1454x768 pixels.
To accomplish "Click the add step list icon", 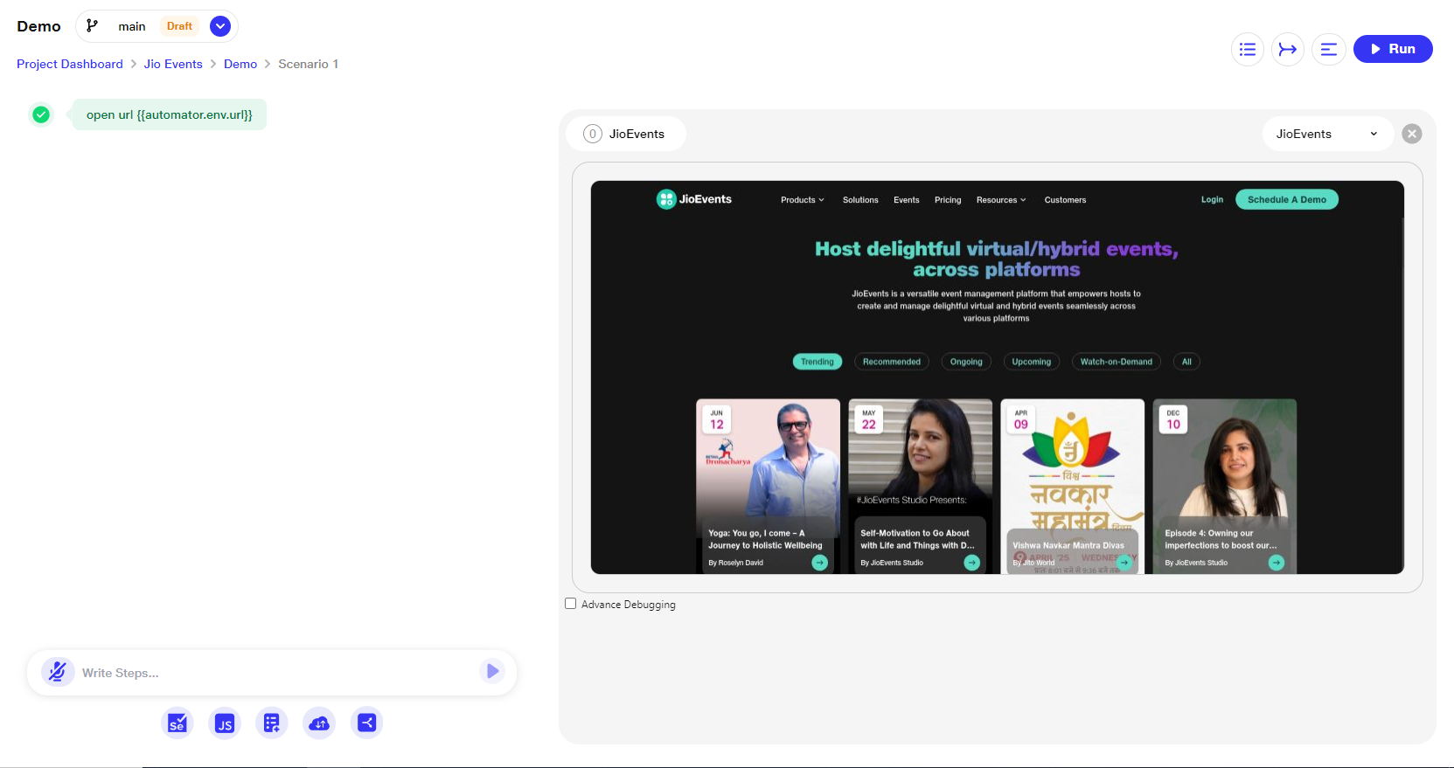I will click(272, 723).
